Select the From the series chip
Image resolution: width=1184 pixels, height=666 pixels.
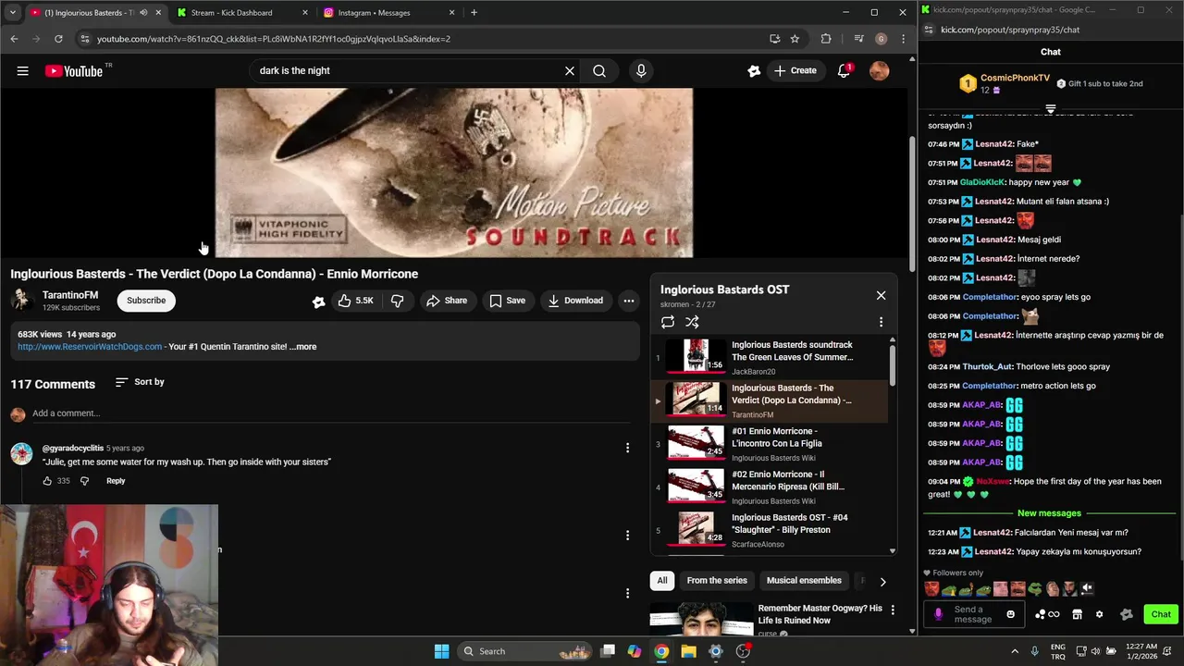click(x=717, y=581)
